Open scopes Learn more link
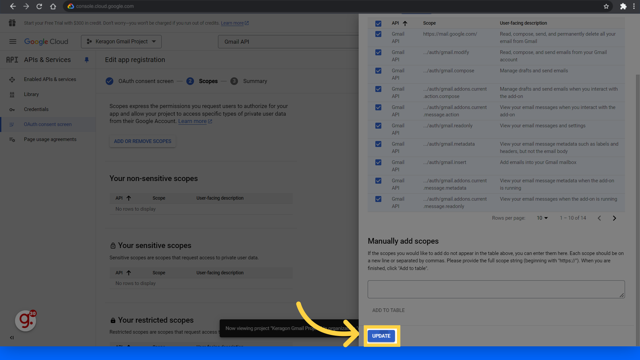640x360 pixels. [x=195, y=121]
